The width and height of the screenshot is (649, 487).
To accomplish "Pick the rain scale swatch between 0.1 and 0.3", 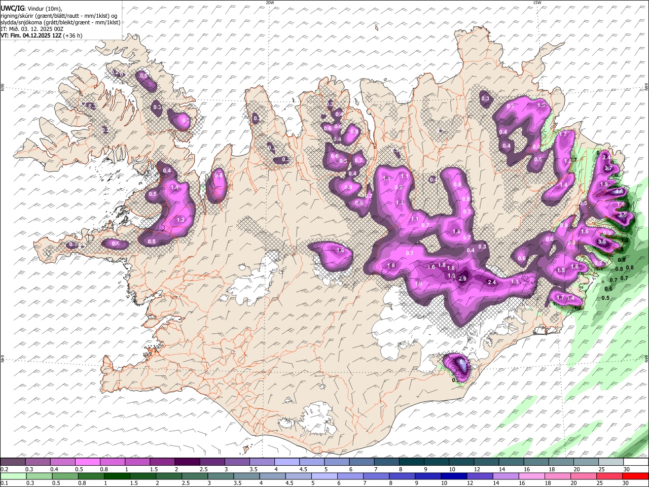I will 13,476.
